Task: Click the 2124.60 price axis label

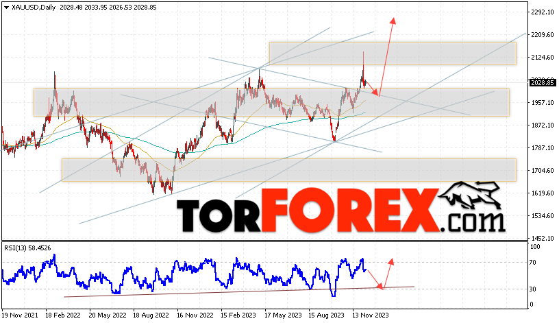Action: pos(543,58)
